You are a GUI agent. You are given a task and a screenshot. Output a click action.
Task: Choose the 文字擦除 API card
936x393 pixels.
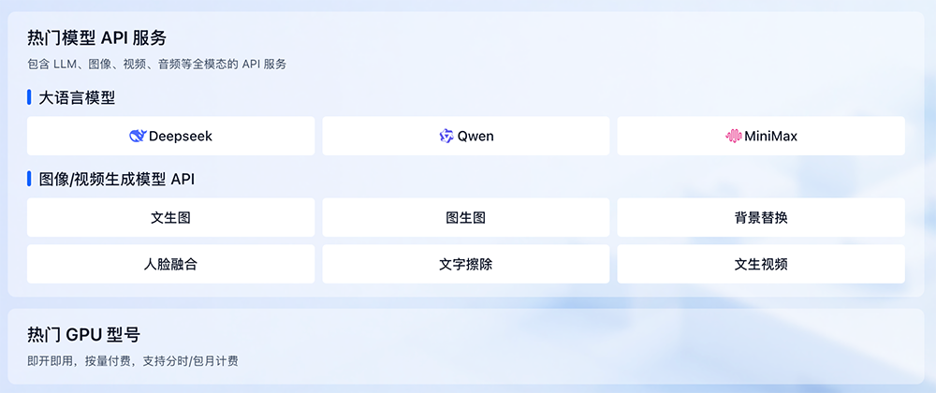pyautogui.click(x=466, y=264)
